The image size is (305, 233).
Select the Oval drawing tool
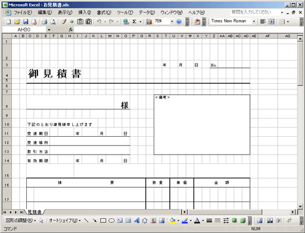point(111,221)
